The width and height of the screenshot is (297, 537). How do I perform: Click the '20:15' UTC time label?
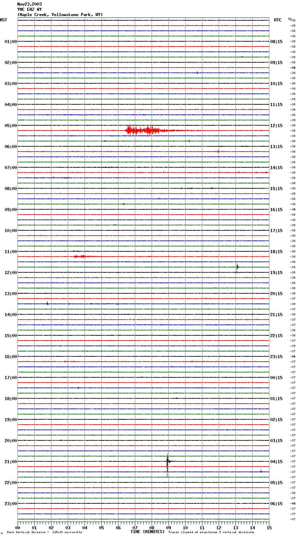(x=276, y=294)
